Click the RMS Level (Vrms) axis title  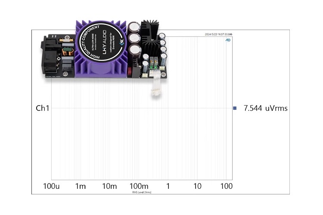(142, 192)
